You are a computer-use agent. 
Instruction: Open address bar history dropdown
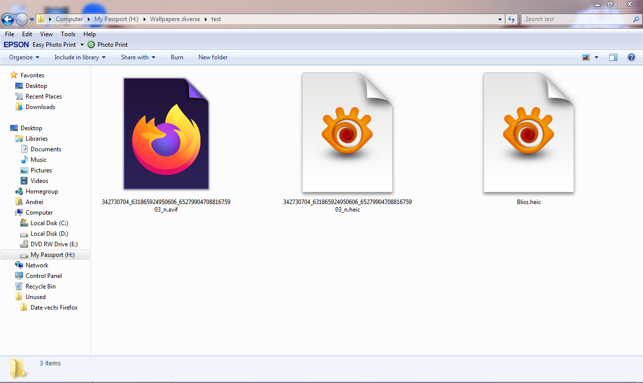point(500,19)
